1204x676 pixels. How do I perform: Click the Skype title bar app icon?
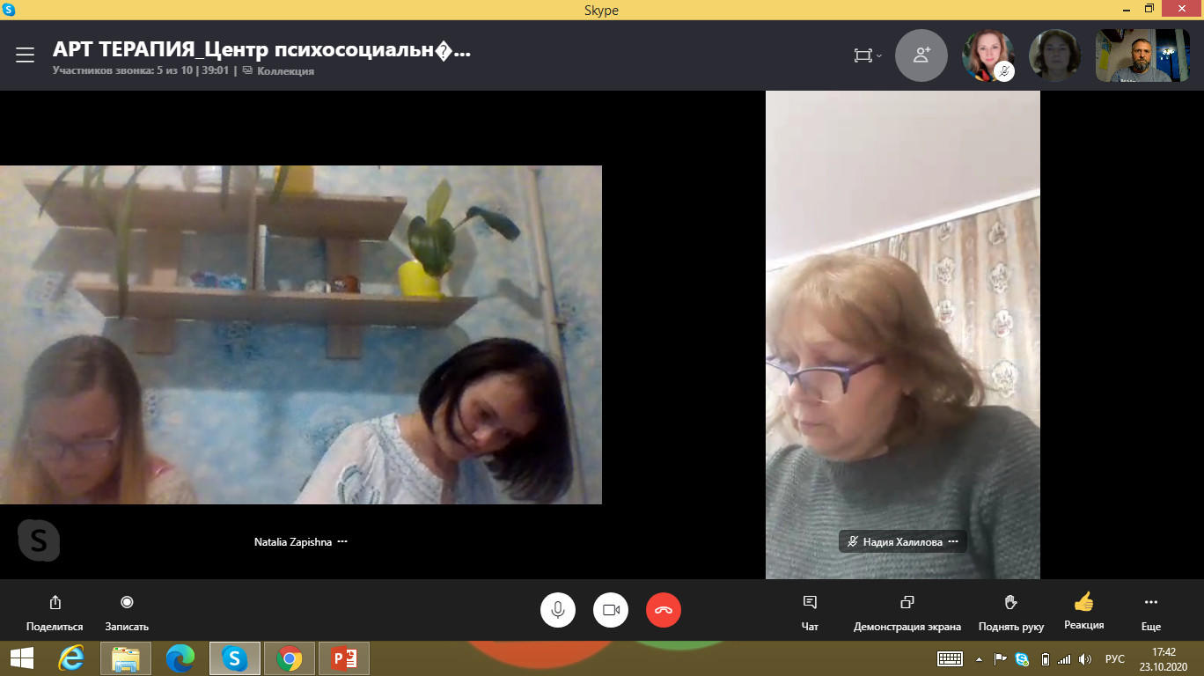(9, 10)
